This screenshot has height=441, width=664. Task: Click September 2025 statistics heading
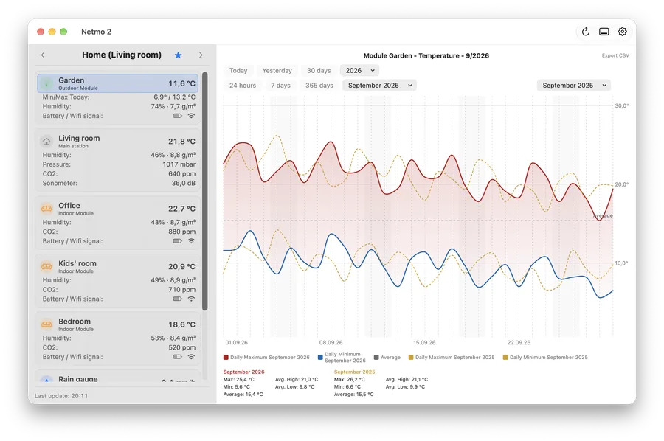click(x=354, y=372)
